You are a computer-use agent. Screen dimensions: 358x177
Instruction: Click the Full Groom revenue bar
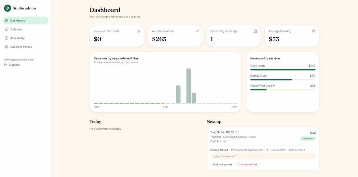282,70
